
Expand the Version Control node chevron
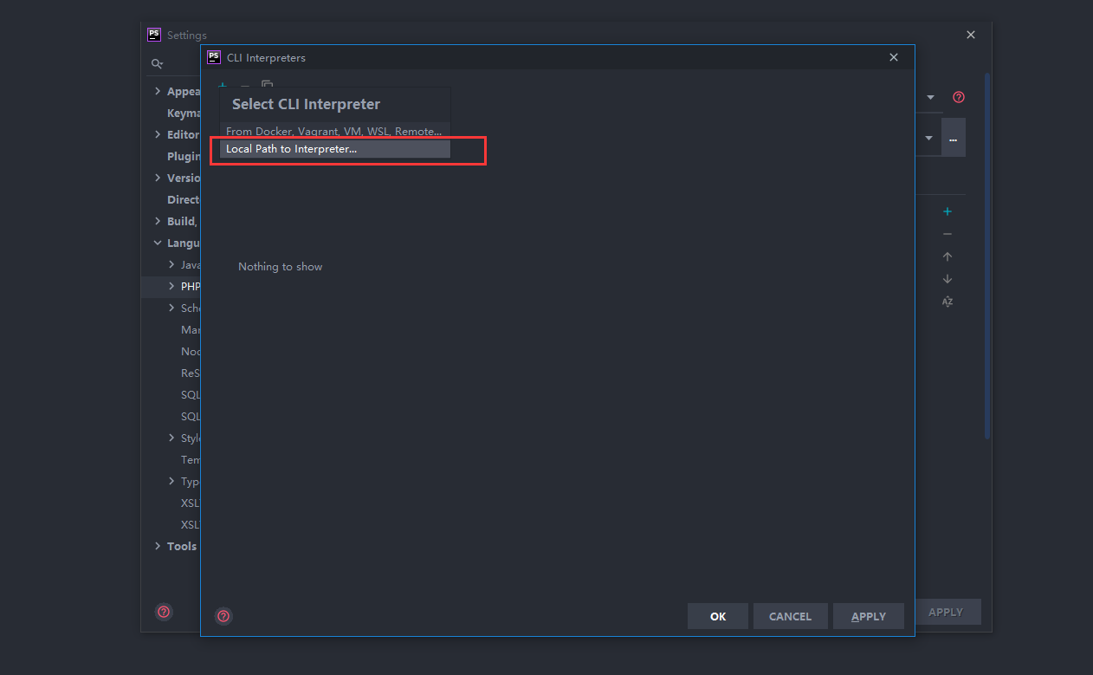point(158,178)
